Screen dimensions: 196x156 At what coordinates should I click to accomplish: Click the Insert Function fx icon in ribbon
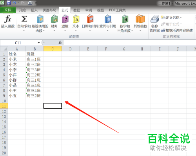[x=7, y=19]
